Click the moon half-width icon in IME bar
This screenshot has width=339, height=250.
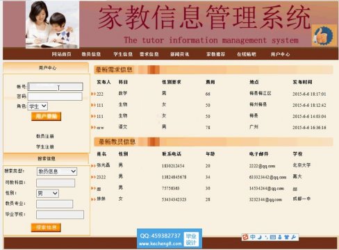(260, 237)
